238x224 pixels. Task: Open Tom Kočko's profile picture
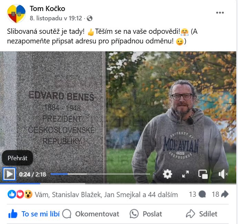pos(16,14)
